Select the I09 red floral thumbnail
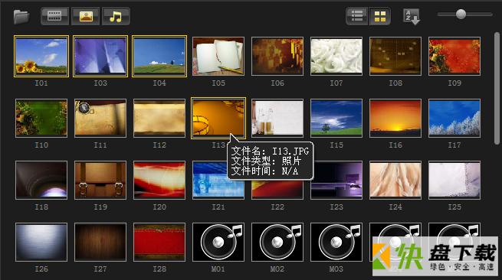502x280 pixels. pos(454,57)
